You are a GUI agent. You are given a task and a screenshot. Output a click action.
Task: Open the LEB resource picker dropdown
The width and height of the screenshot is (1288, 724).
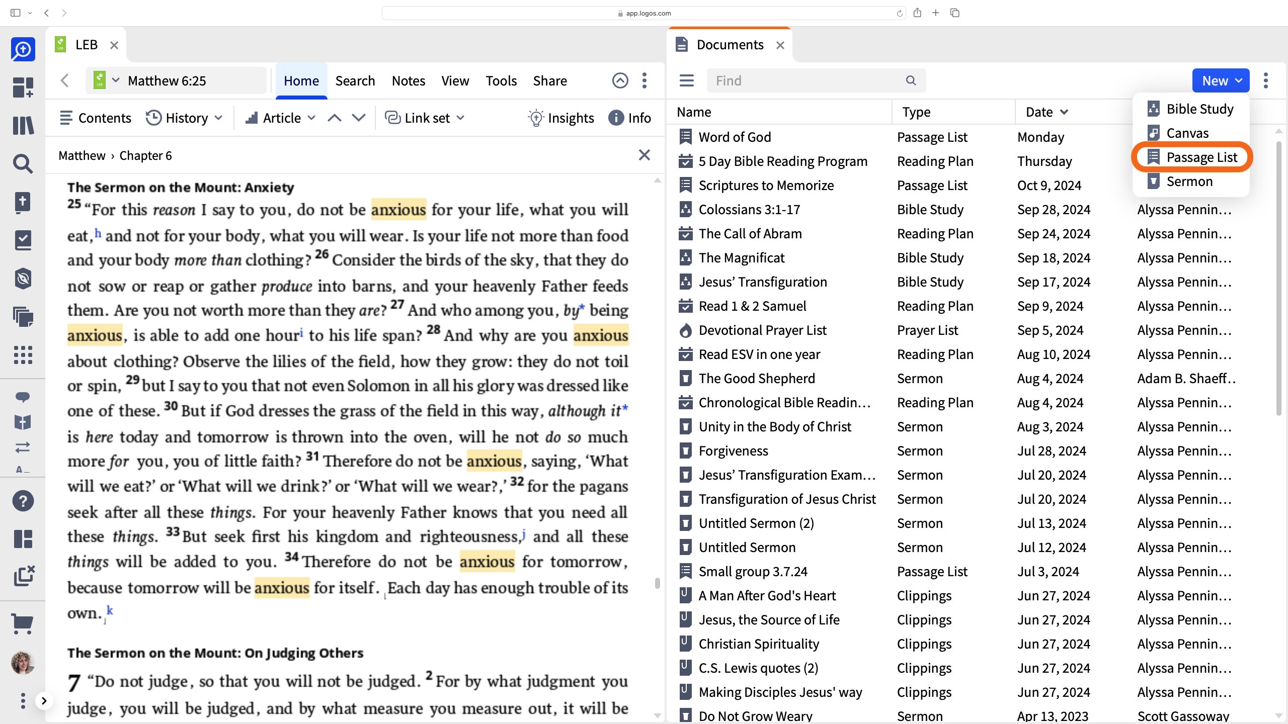click(x=107, y=80)
